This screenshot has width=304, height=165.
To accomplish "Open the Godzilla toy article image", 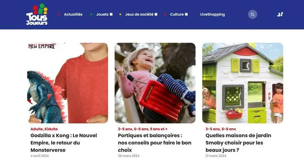I will coord(67,83).
